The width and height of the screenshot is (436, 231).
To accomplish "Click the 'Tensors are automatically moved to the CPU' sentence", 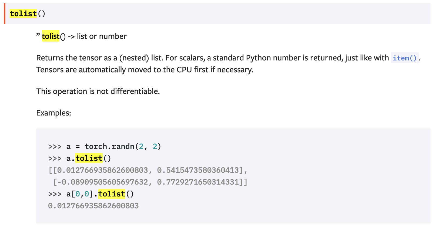I will 145,70.
